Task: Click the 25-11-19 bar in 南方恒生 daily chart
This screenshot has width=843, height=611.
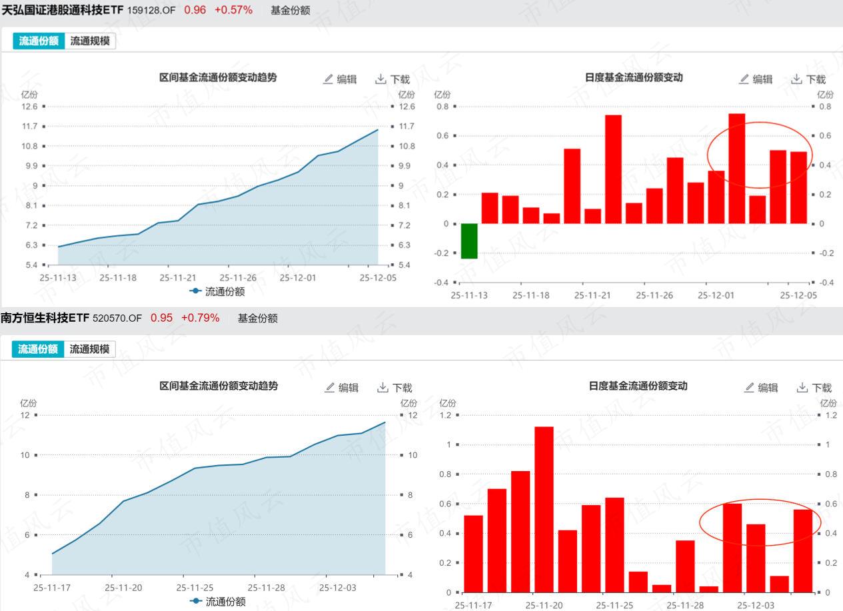Action: [x=520, y=532]
